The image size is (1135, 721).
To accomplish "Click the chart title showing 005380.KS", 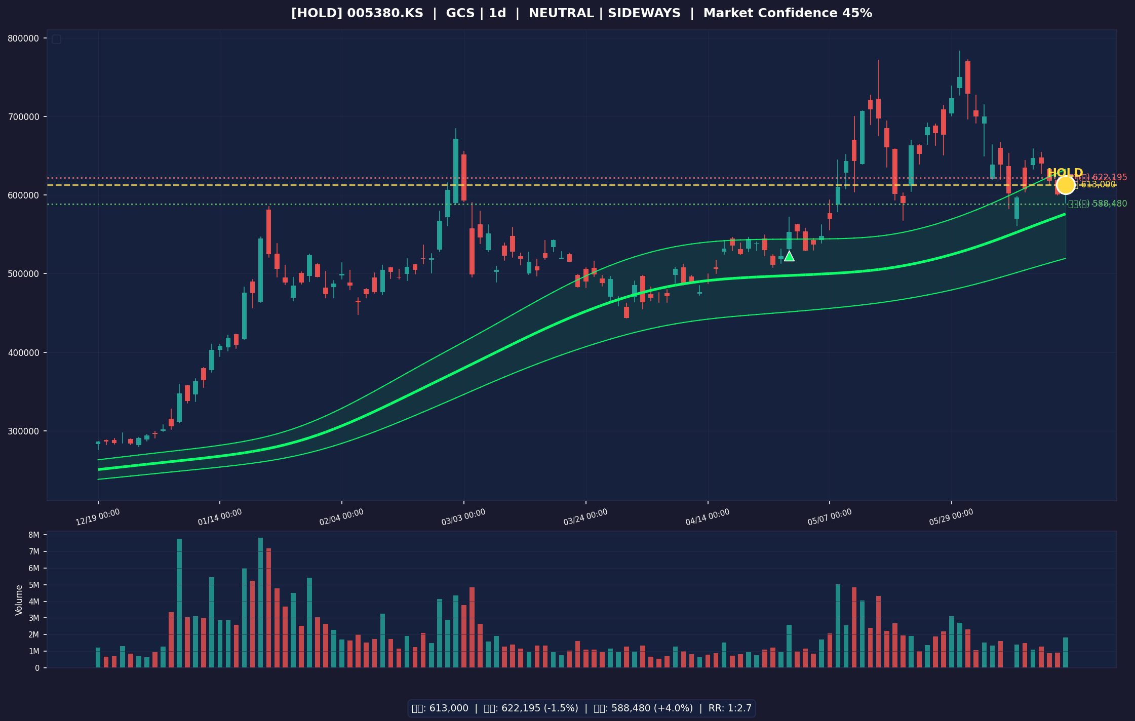I will (x=581, y=14).
